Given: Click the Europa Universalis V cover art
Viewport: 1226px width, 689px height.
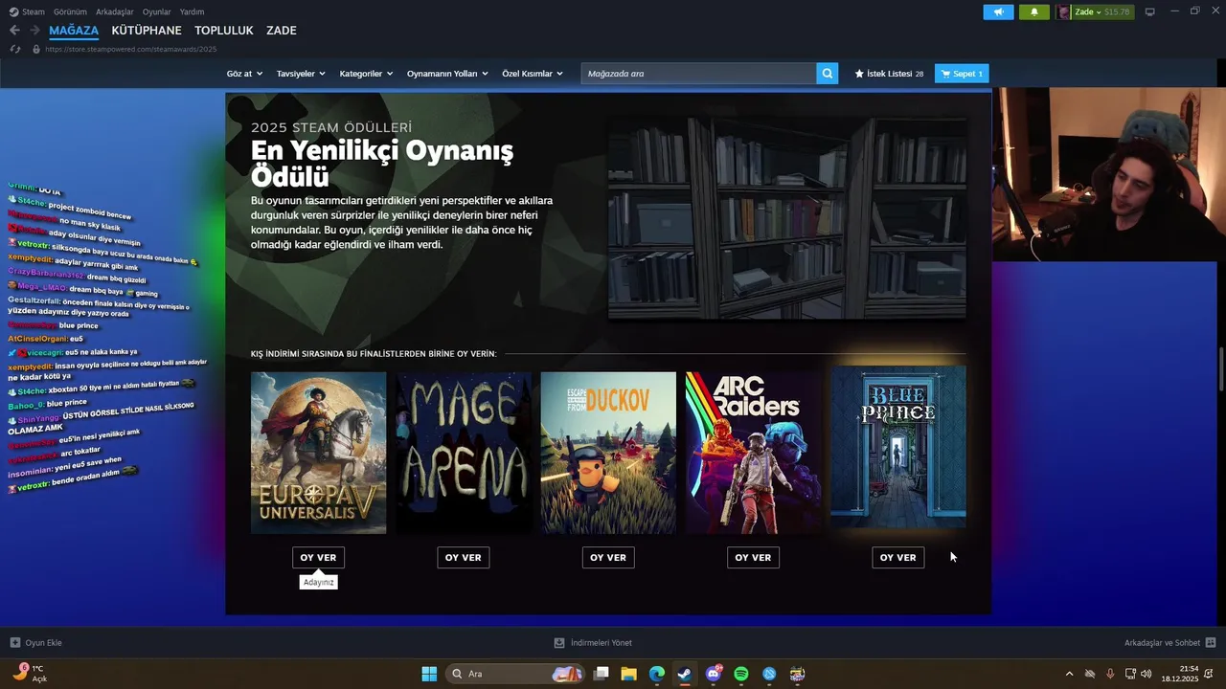Looking at the screenshot, I should click(319, 453).
